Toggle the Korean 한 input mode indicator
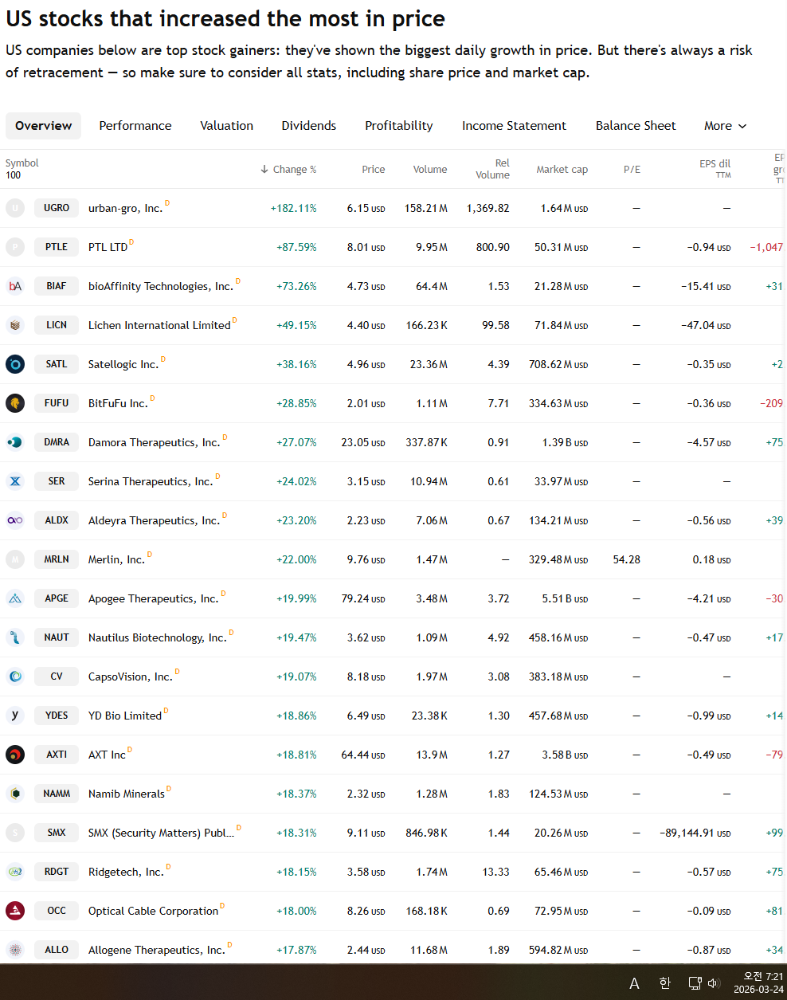The image size is (787, 1000). 665,983
